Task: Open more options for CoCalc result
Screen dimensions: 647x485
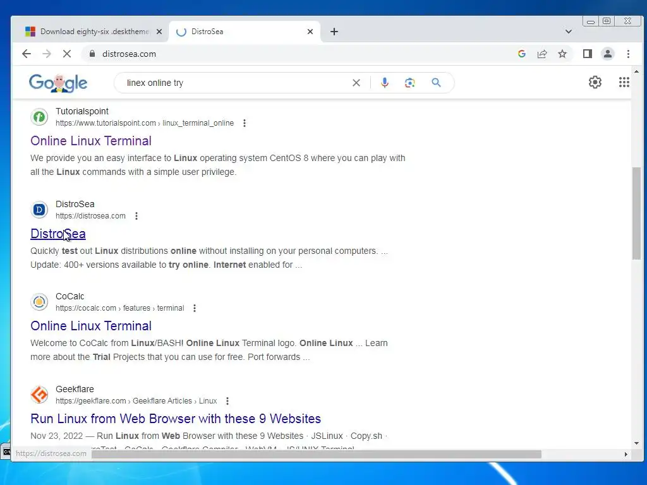Action: point(195,308)
